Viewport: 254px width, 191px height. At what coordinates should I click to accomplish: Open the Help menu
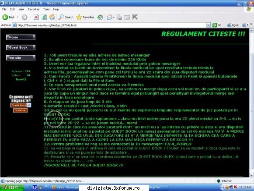56,9
